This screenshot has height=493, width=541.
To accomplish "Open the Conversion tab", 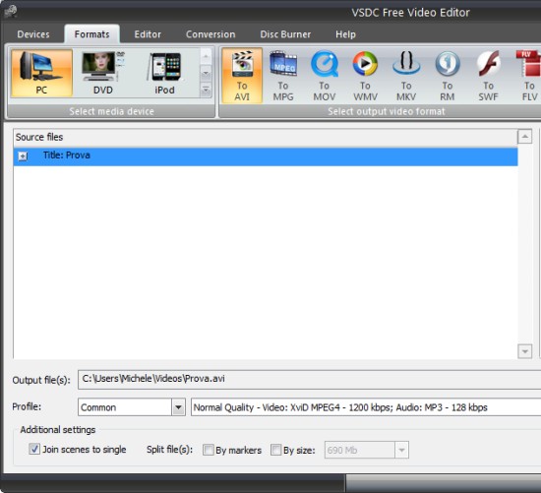I will pyautogui.click(x=210, y=34).
